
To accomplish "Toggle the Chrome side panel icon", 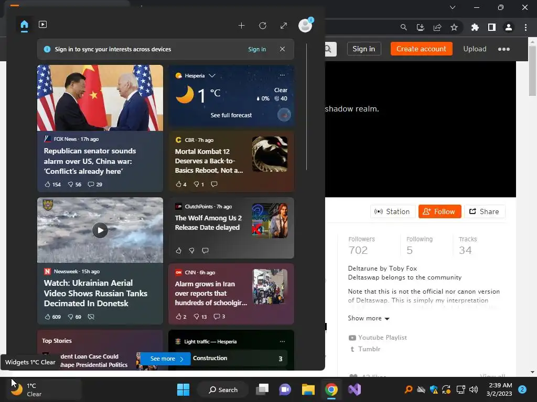I will [492, 27].
